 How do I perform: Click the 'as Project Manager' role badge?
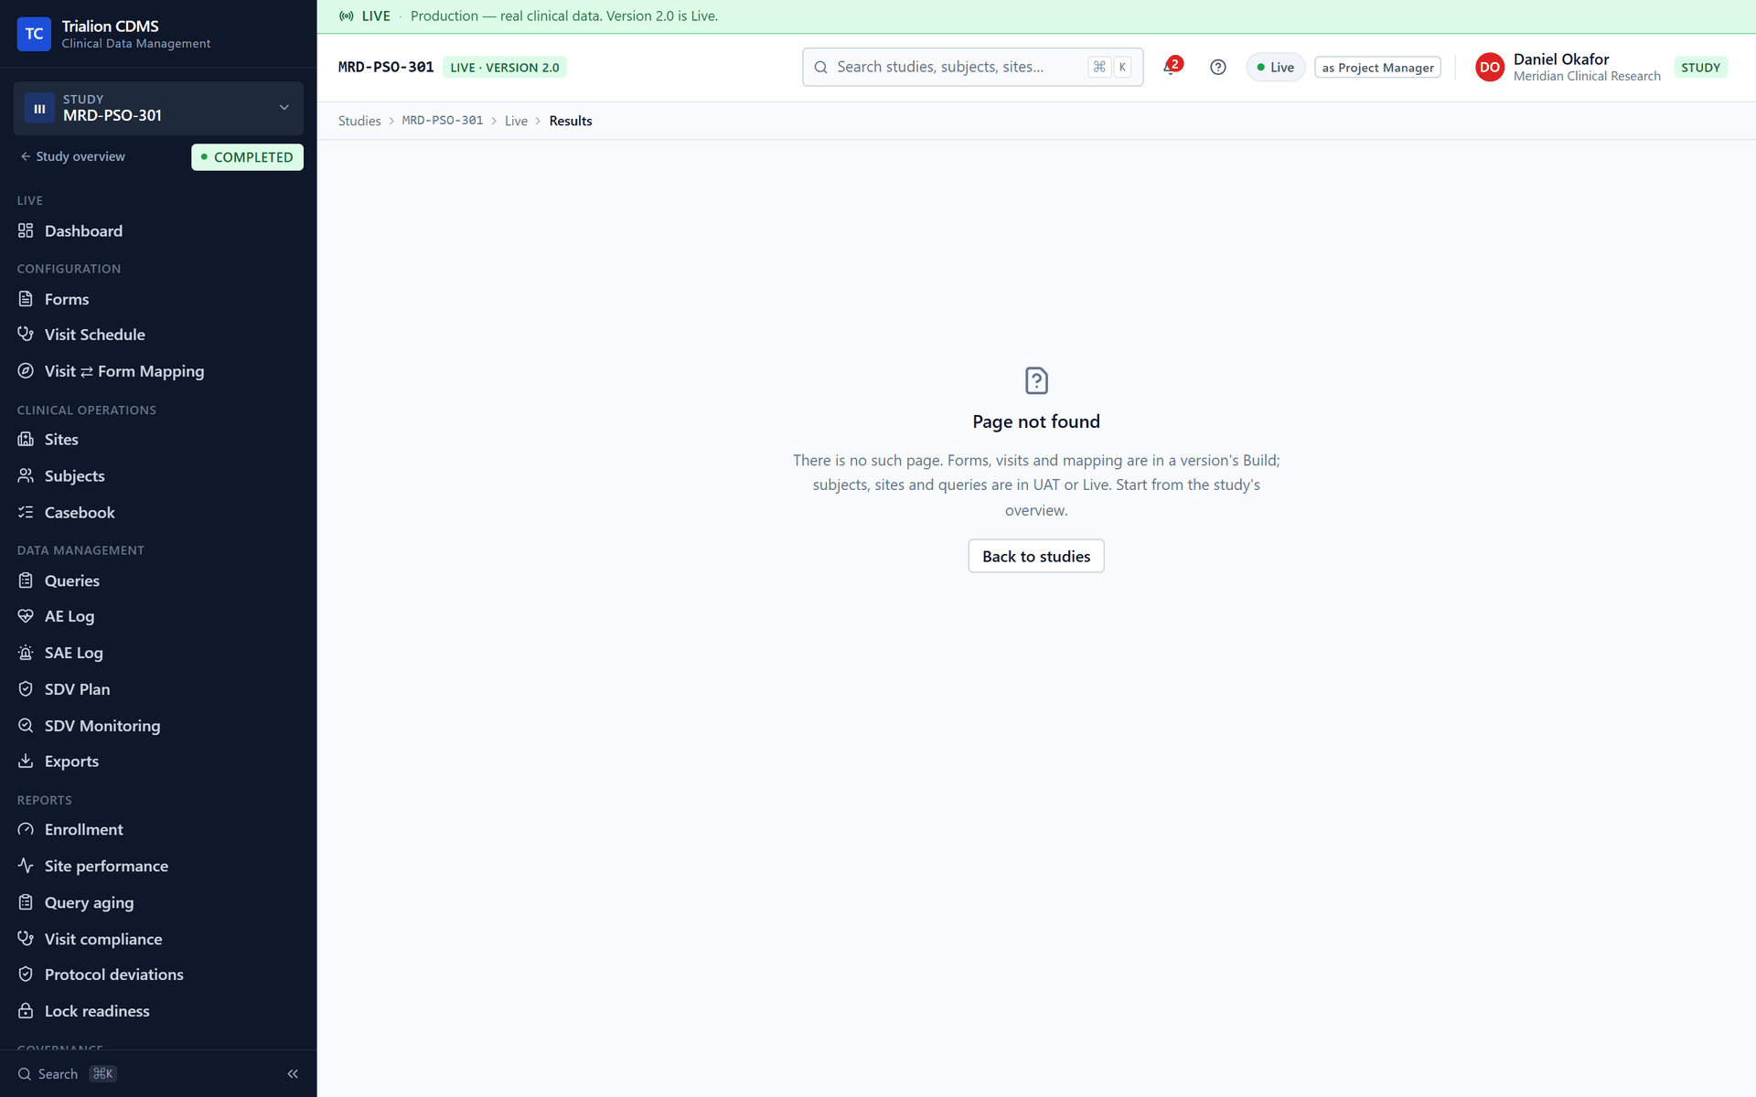[x=1377, y=68]
